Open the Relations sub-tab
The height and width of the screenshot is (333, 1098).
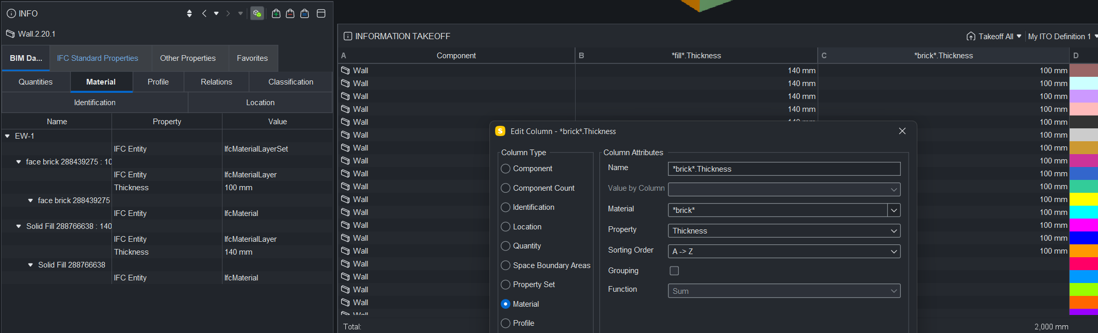[x=216, y=82]
